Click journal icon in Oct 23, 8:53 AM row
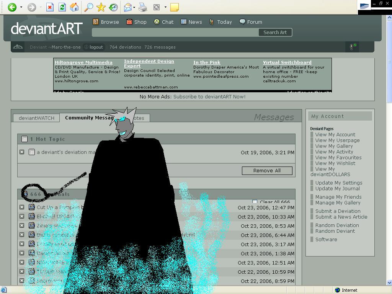The height and width of the screenshot is (294, 392). [x=31, y=225]
